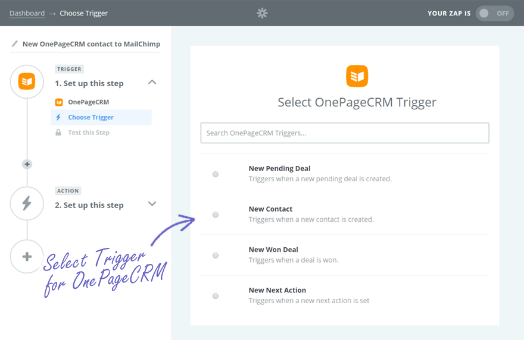This screenshot has height=340, width=524.
Task: Toggle the zap ON/OFF switch
Action: tap(495, 13)
